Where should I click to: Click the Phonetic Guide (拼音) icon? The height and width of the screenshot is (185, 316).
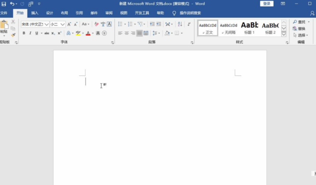[103, 24]
